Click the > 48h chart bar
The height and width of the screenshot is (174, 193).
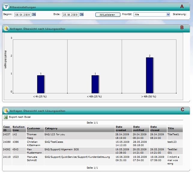tap(149, 75)
